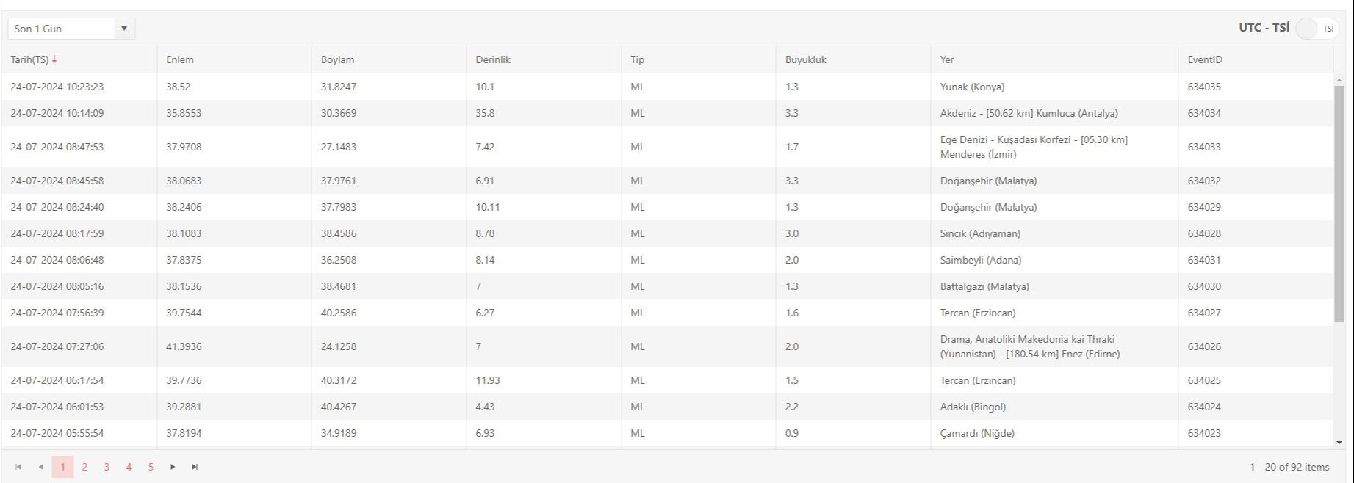1354x483 pixels.
Task: Sort table by Derinlik column header
Action: 493,59
